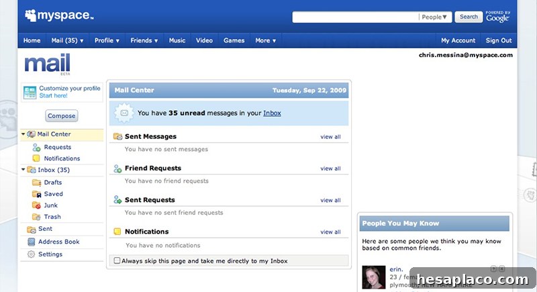
Task: Select Junk folder label
Action: (51, 205)
